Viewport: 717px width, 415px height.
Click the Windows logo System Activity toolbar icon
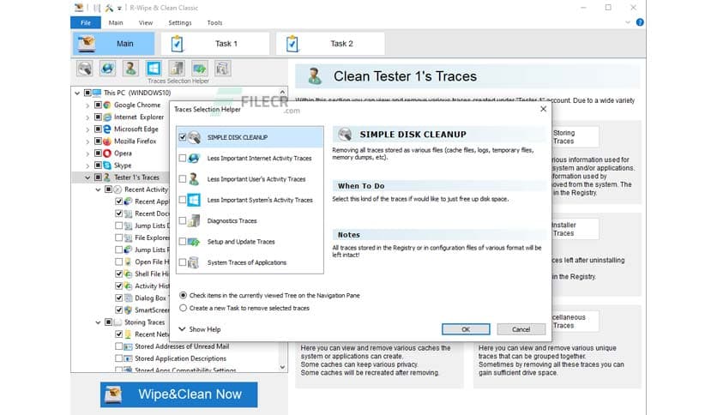[154, 68]
